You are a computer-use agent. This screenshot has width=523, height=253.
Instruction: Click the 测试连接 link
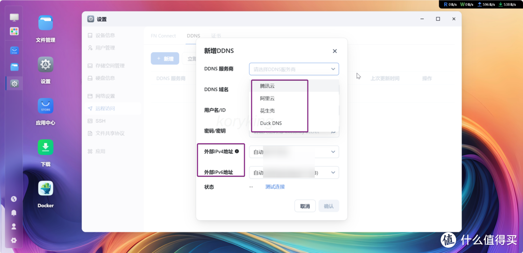pyautogui.click(x=275, y=187)
